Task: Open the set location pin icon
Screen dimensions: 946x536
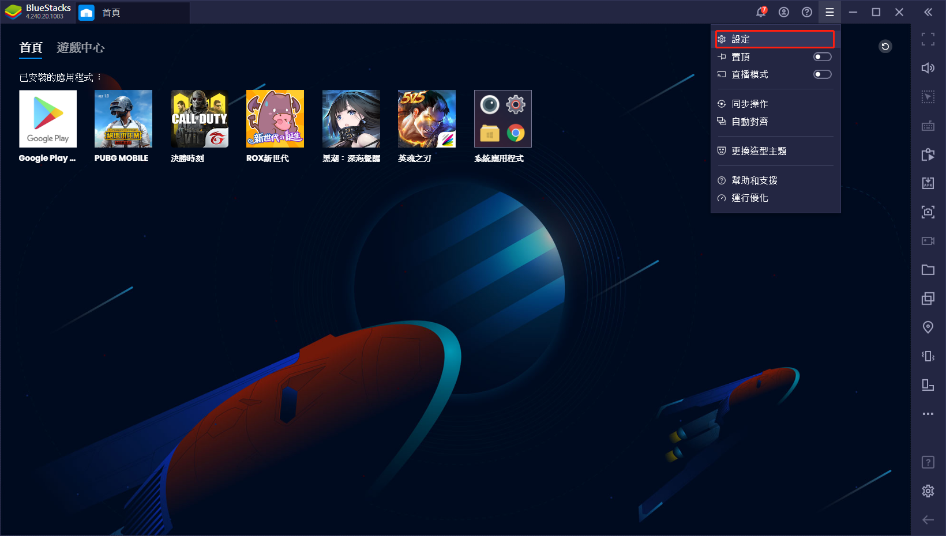Action: pos(928,327)
